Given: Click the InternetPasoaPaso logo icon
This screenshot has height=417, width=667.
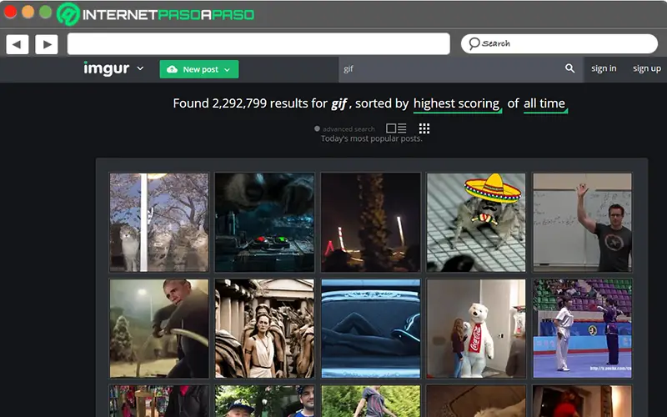Looking at the screenshot, I should [68, 14].
